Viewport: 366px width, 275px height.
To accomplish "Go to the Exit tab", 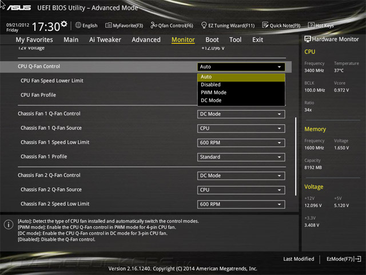I will click(257, 40).
